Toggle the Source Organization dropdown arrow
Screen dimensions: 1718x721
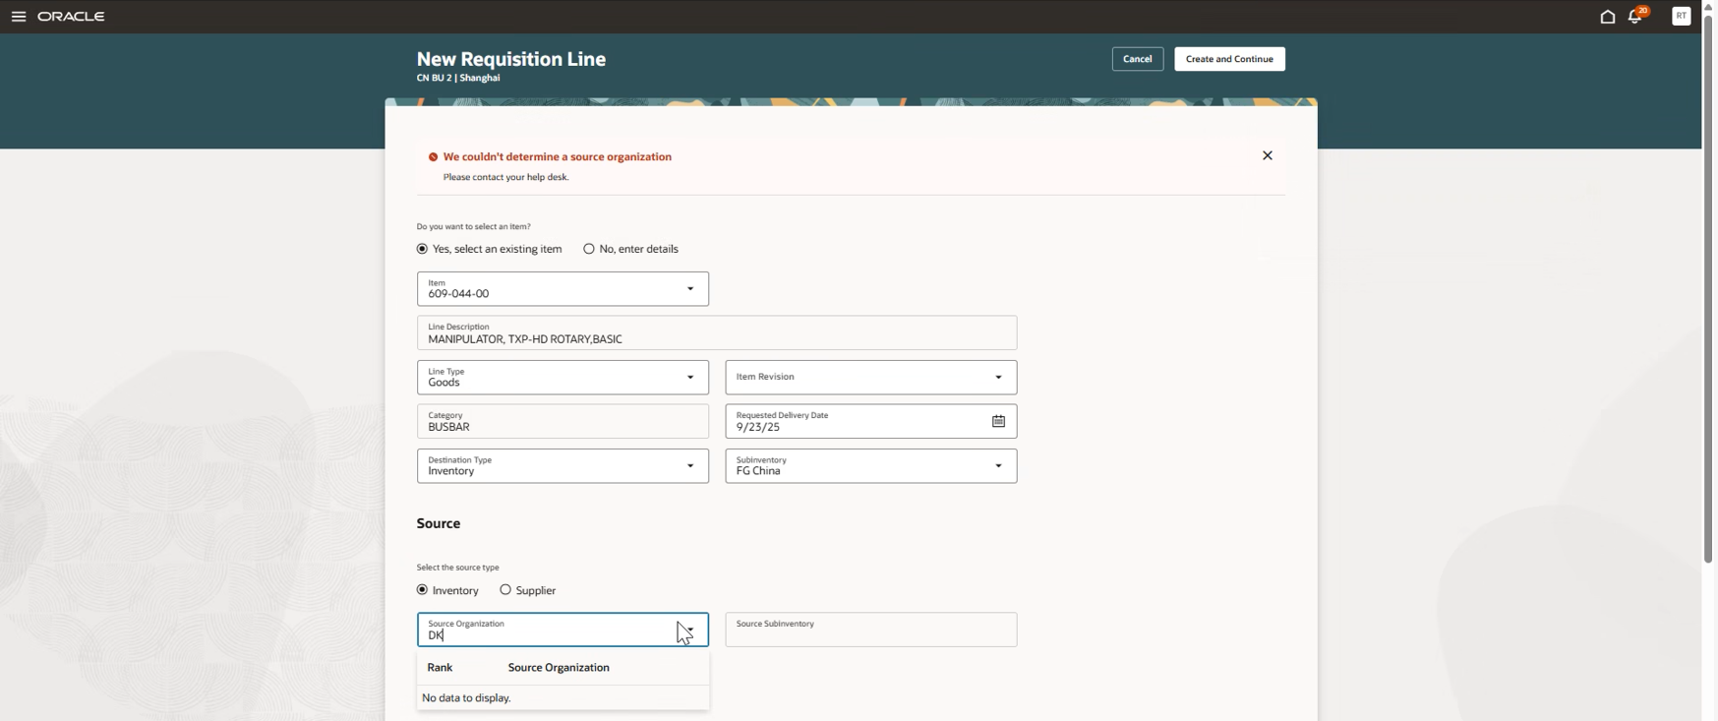click(x=690, y=630)
